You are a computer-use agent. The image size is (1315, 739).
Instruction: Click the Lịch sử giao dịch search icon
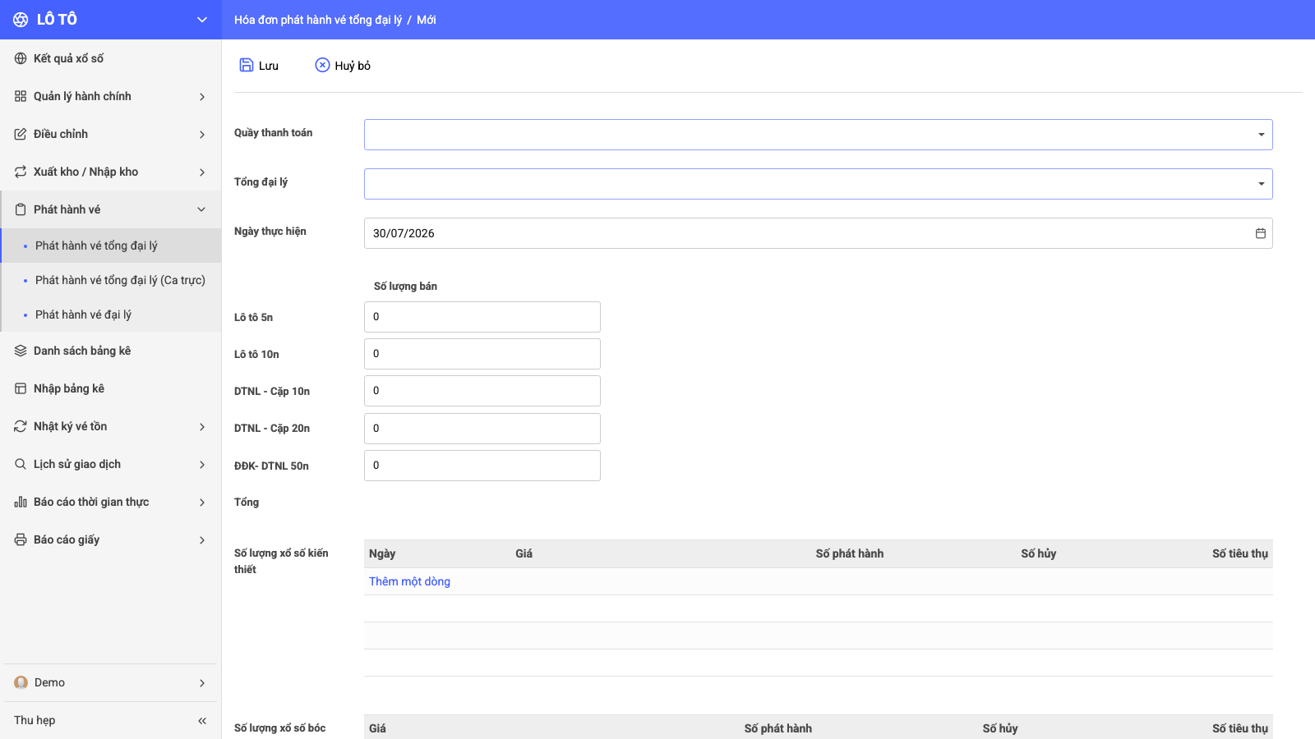click(x=21, y=464)
